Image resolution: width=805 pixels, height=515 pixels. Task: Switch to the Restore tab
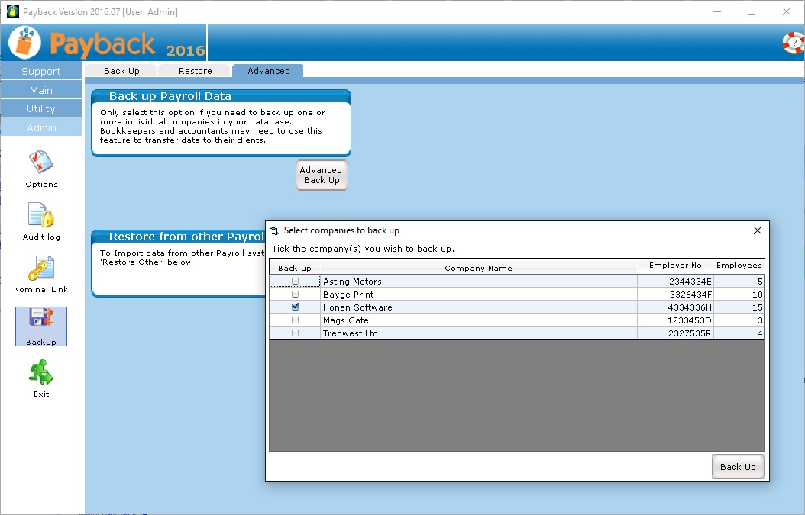(x=195, y=71)
